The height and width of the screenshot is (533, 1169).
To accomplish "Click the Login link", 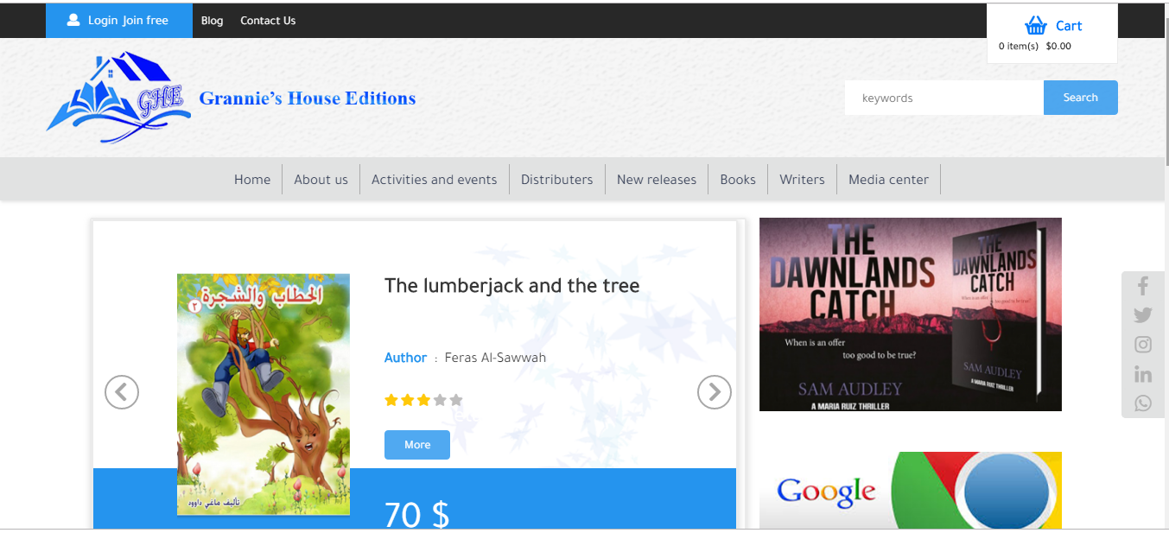I will [x=103, y=20].
